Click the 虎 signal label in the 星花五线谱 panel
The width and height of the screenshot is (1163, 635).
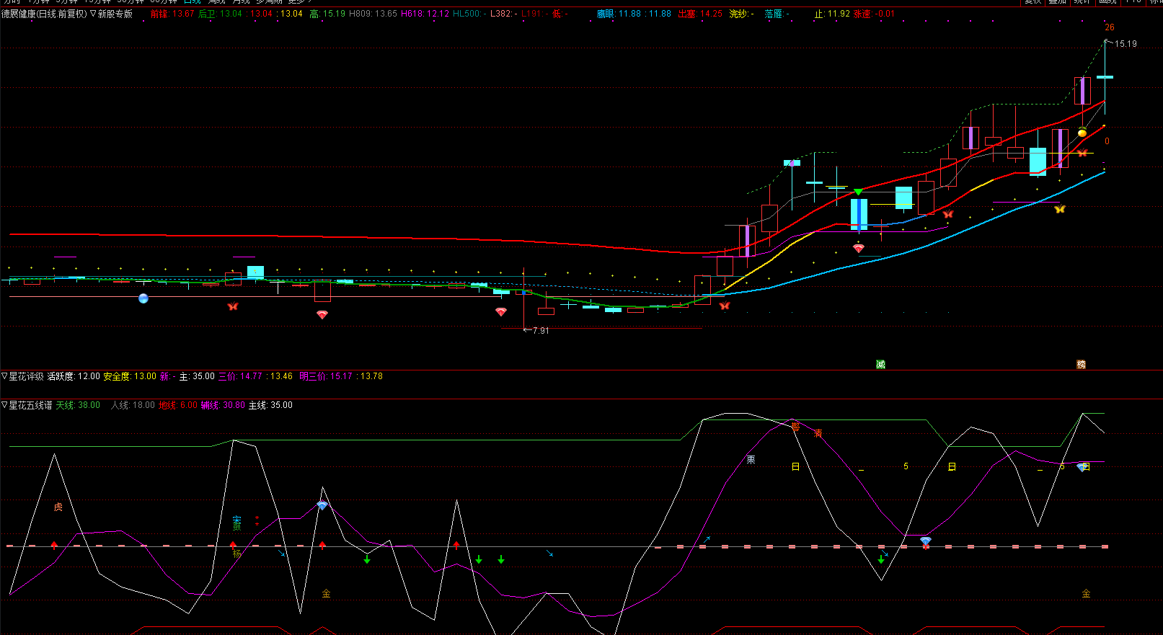coord(58,507)
